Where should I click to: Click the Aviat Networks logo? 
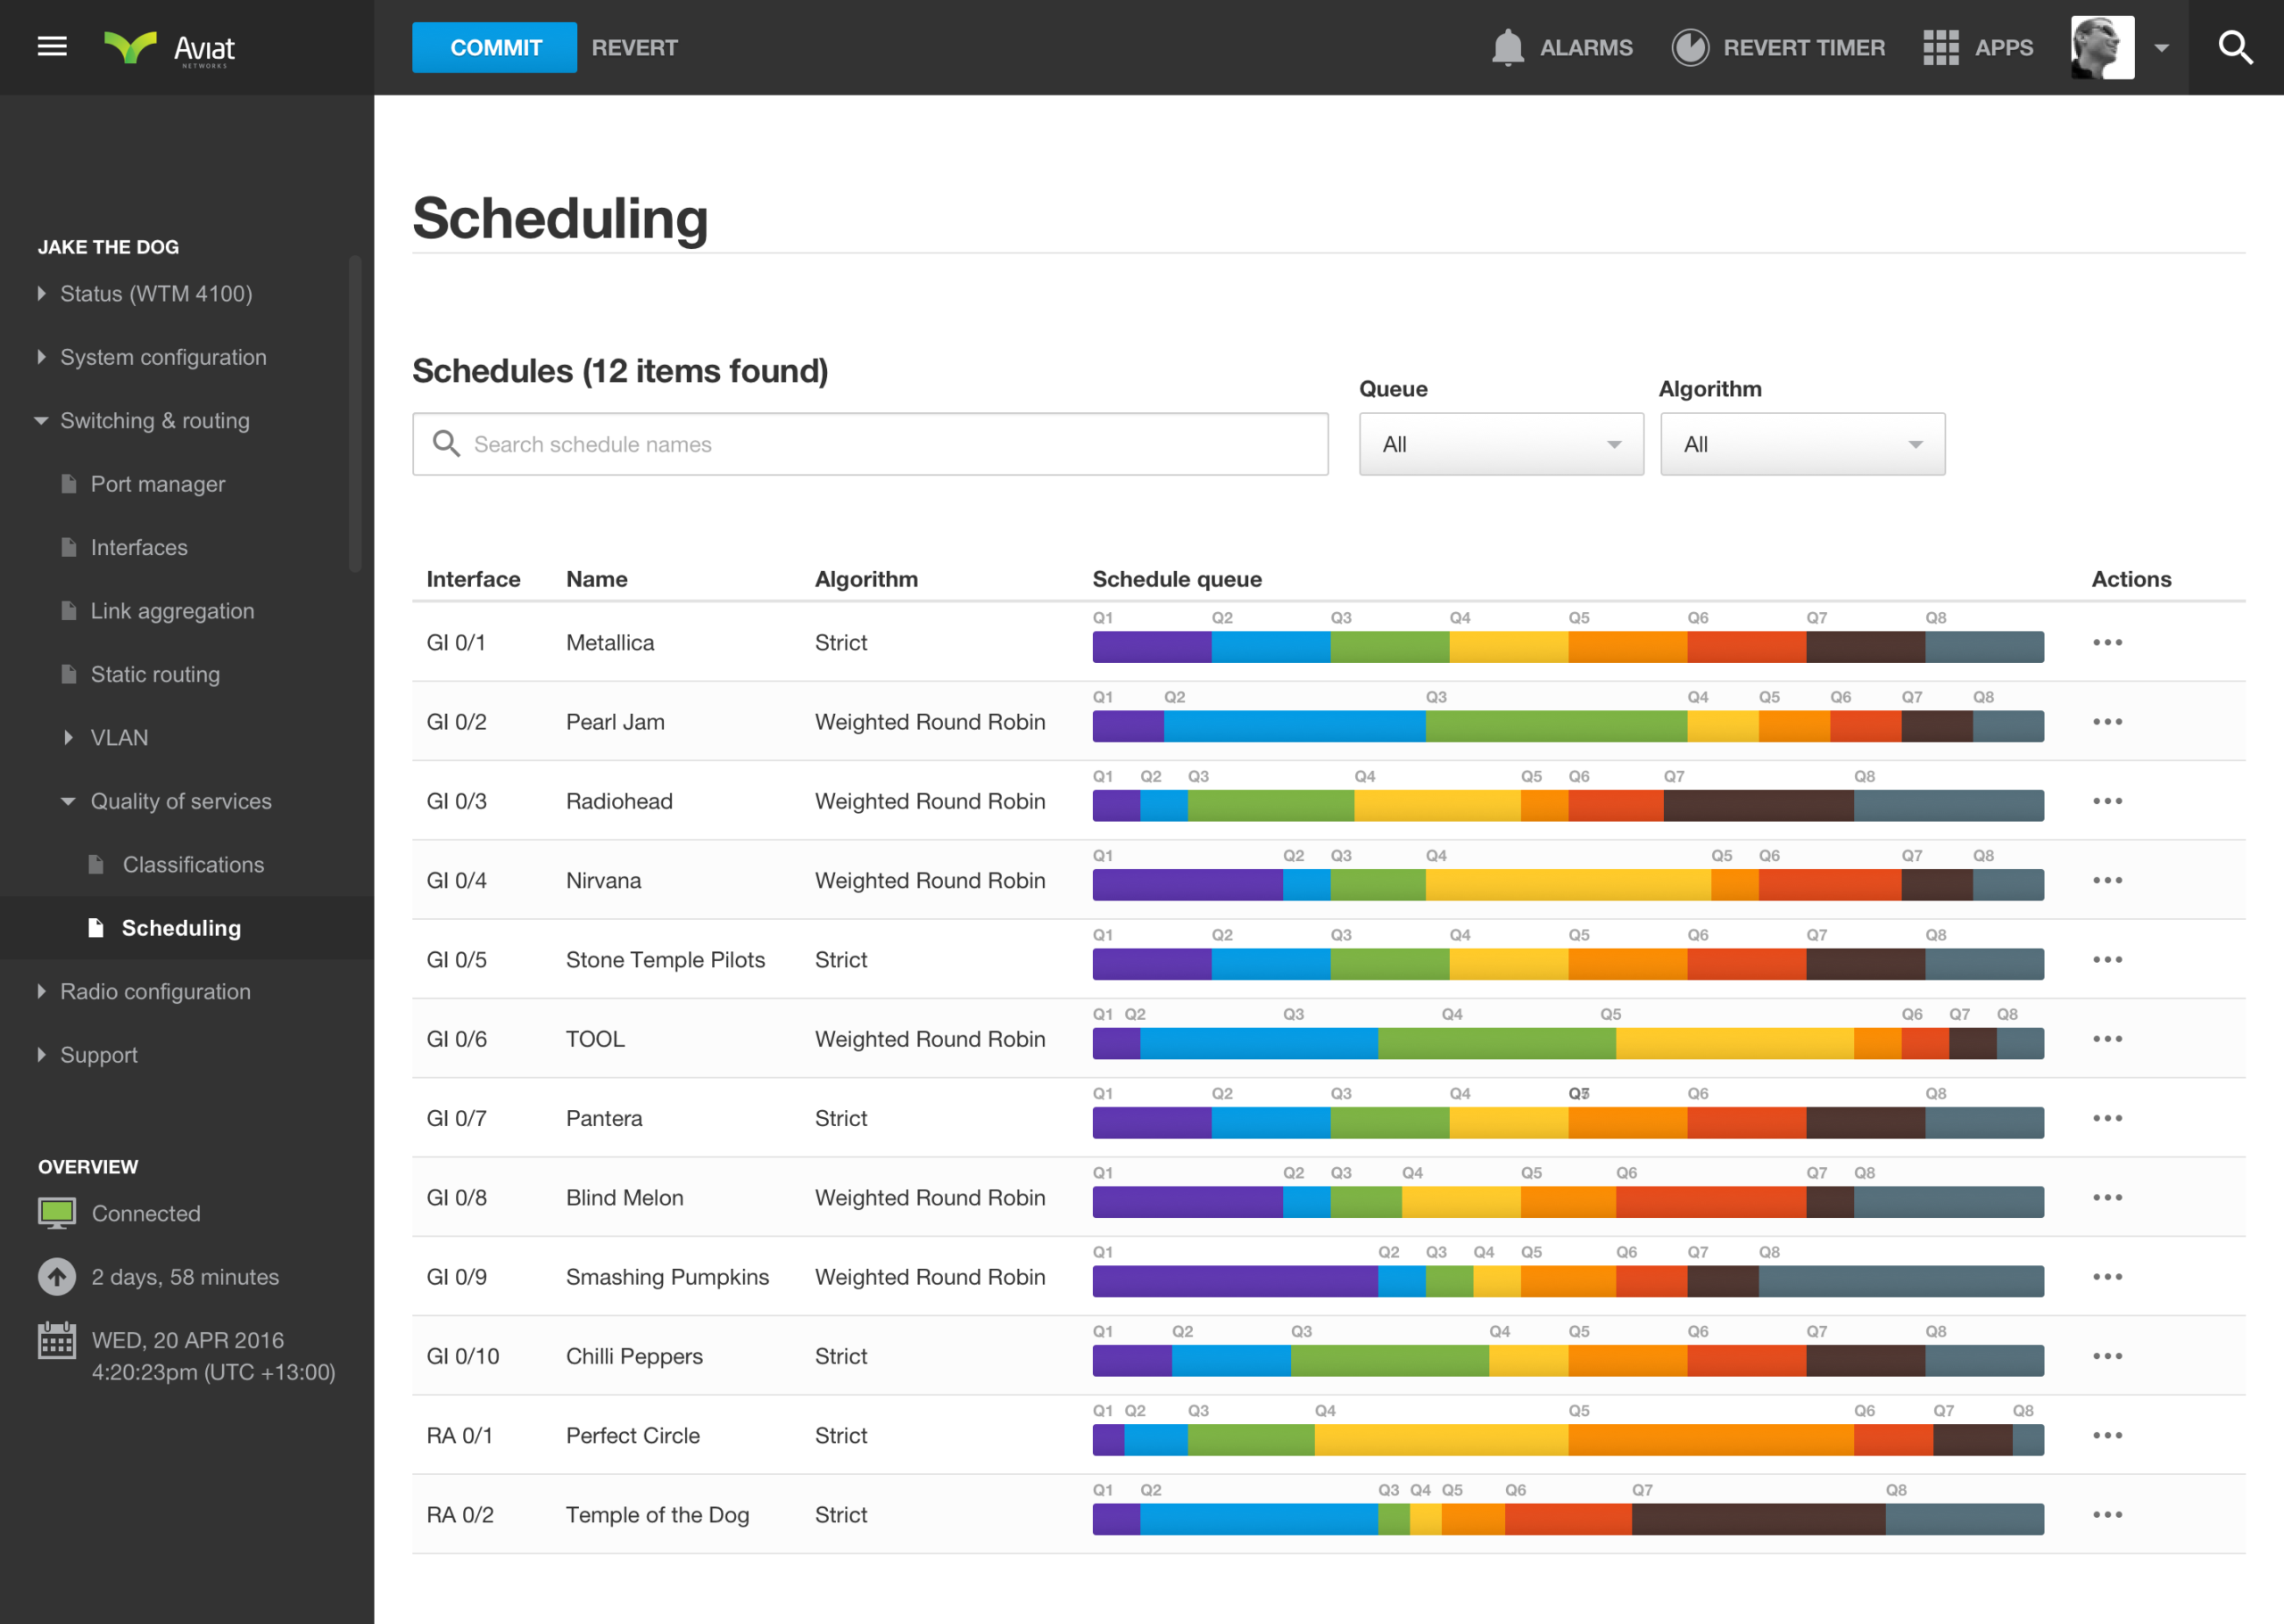coord(170,48)
